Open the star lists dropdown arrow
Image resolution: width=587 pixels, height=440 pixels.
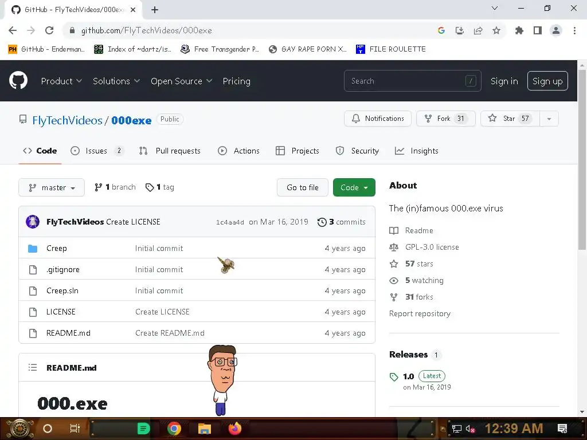pos(549,119)
